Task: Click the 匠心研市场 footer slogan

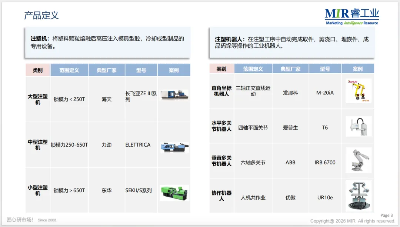Action: 20,220
